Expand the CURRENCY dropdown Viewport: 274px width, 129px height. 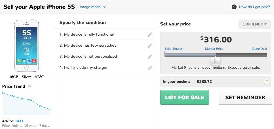click(255, 24)
